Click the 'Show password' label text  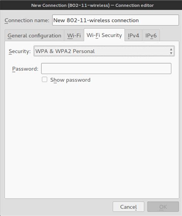point(70,80)
